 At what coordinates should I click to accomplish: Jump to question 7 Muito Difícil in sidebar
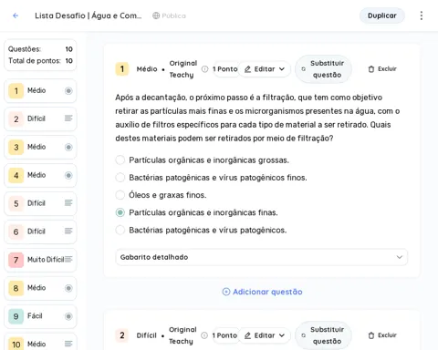pyautogui.click(x=40, y=260)
